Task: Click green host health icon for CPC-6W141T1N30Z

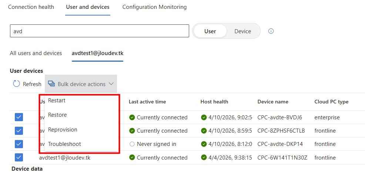Action: pyautogui.click(x=204, y=157)
